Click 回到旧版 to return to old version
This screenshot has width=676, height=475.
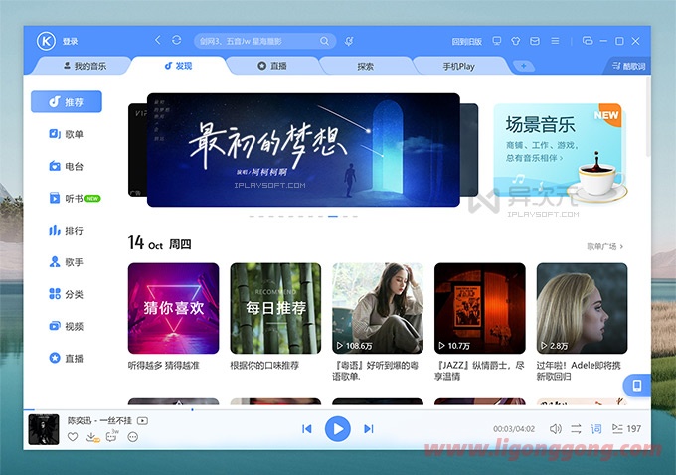point(466,42)
